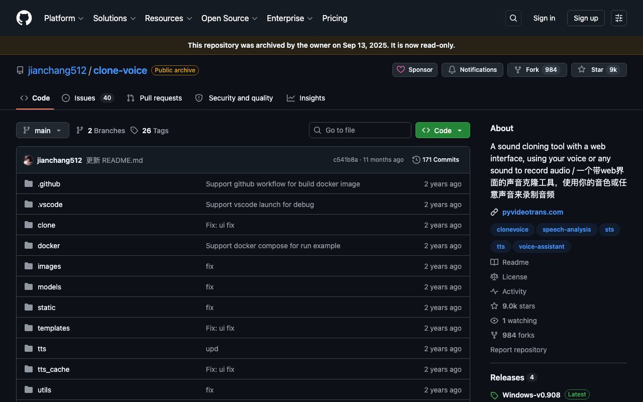The width and height of the screenshot is (643, 402).
Task: Click the bell Notifications button
Action: (x=472, y=70)
